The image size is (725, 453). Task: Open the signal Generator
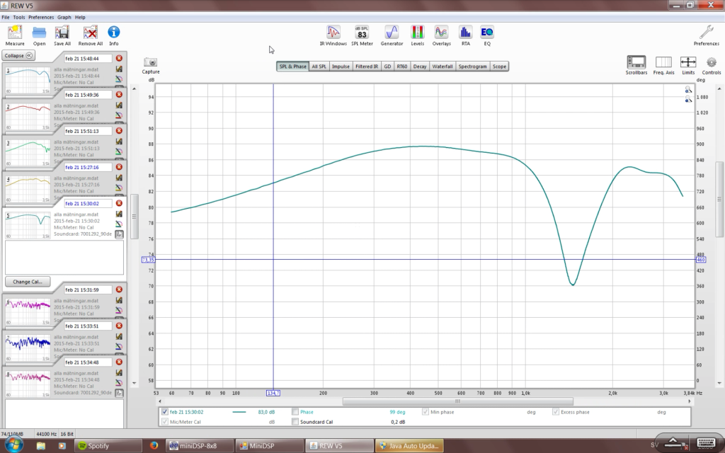pos(392,35)
